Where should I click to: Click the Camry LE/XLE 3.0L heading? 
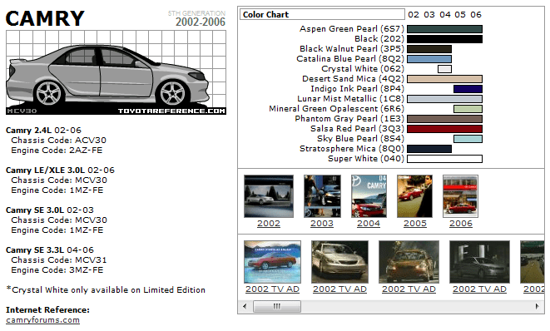coord(61,170)
